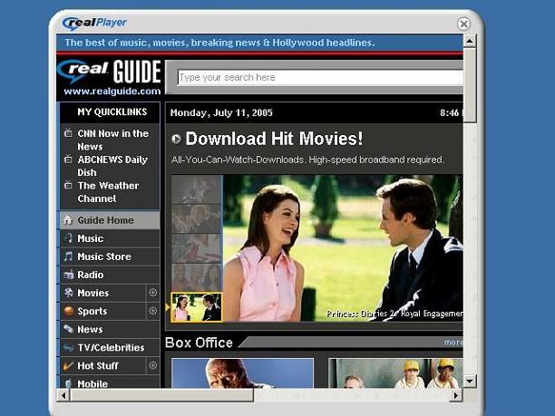555x416 pixels.
Task: Click the MY QUICKLINKS header
Action: 112,112
